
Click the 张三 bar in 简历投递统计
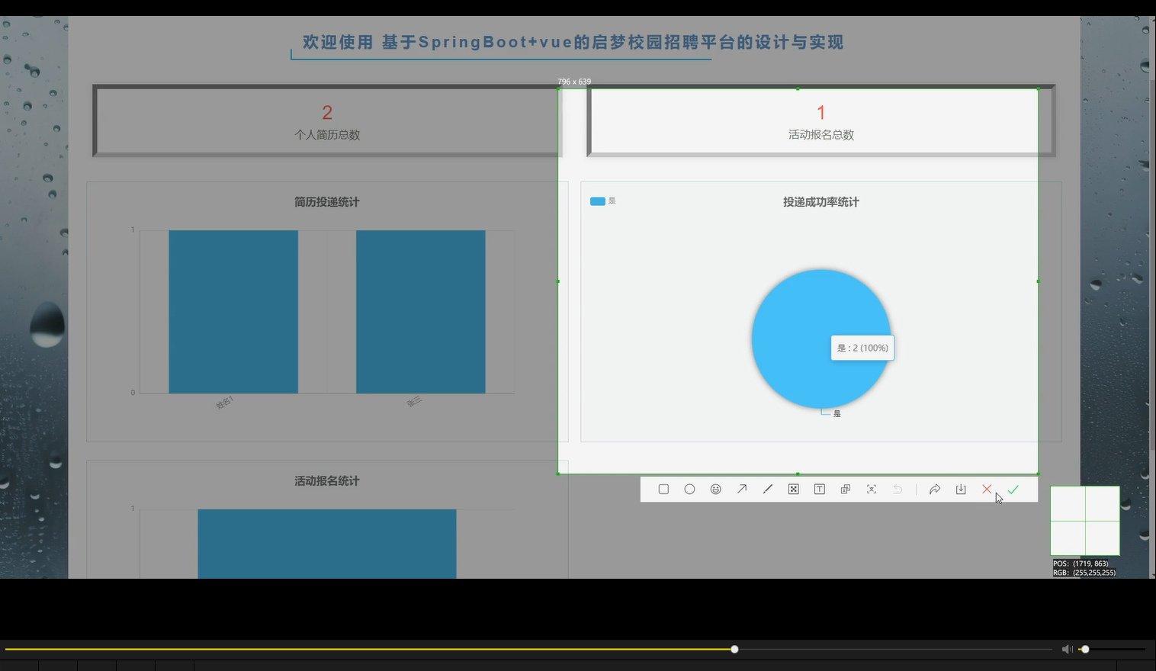click(421, 312)
